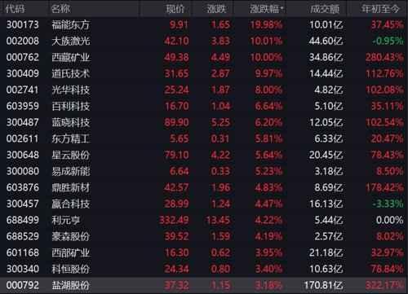
Task: Select the 鼎胜新材 stock row
Action: [204, 187]
